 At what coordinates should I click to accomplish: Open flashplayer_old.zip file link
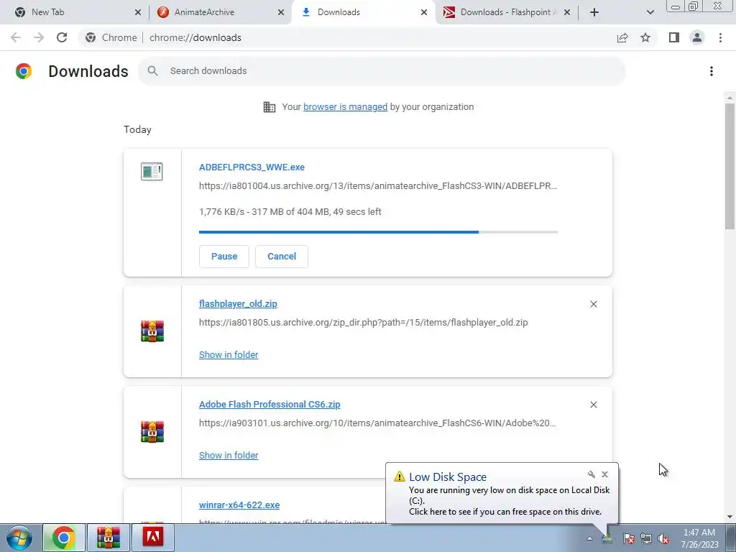(238, 304)
